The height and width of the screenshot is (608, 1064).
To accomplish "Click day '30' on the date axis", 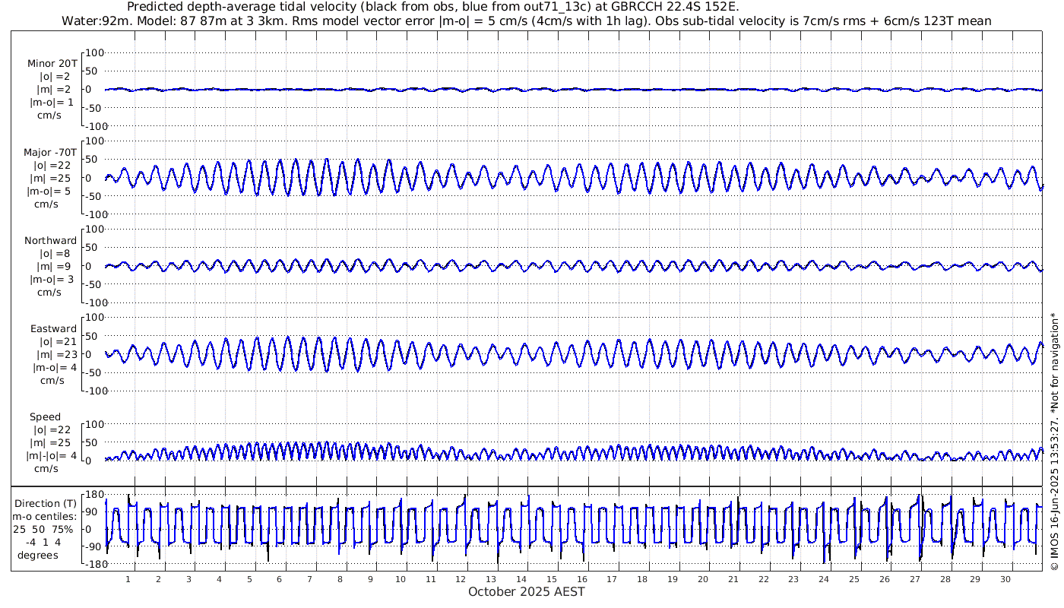I will coord(1005,579).
